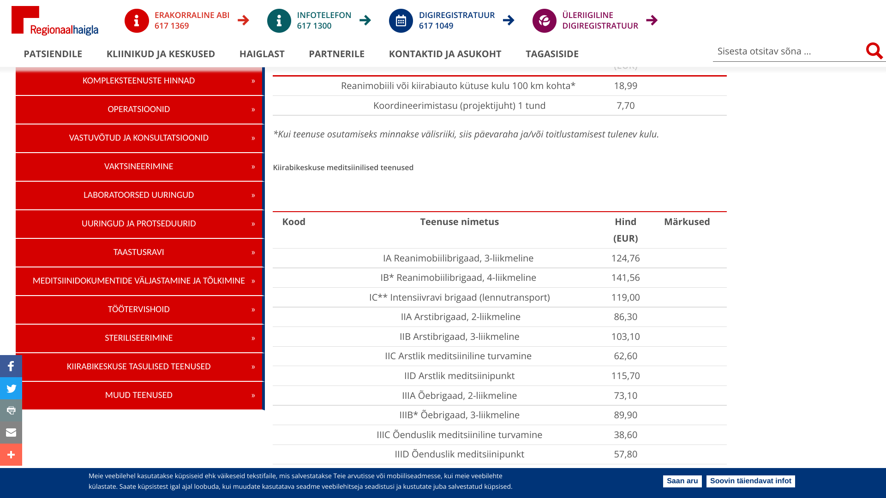Click the Regionaalhaigla logo

[x=54, y=21]
